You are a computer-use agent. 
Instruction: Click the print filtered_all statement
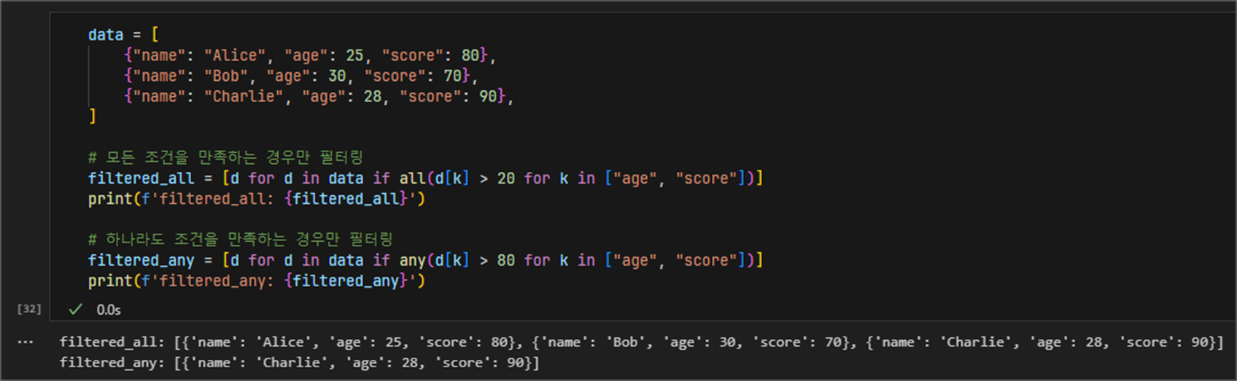pos(257,198)
